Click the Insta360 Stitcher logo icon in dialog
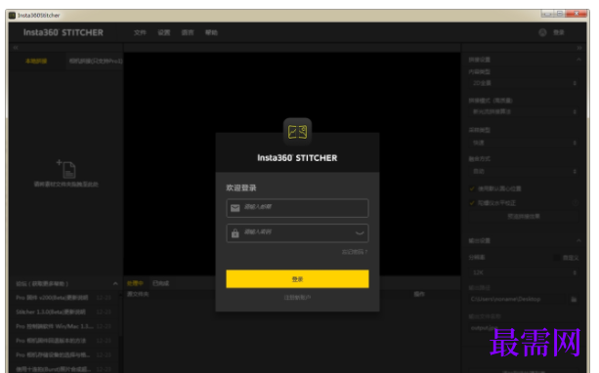Screen dimensions: 599x373 point(297,132)
